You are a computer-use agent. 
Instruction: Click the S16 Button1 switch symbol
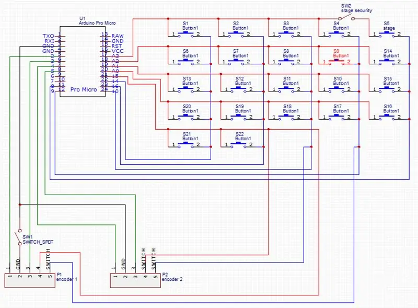[x=387, y=117]
